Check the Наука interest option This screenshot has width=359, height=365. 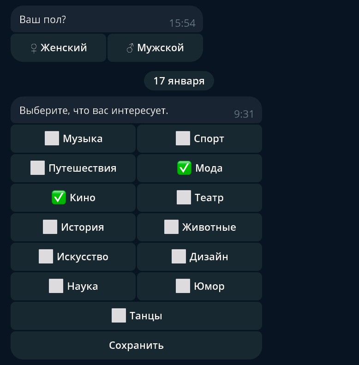click(56, 286)
